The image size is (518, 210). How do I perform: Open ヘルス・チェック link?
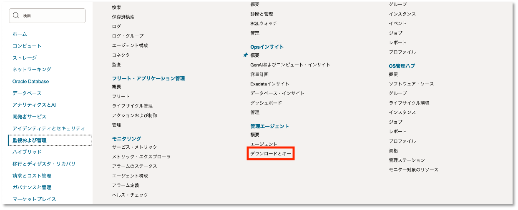(x=130, y=195)
